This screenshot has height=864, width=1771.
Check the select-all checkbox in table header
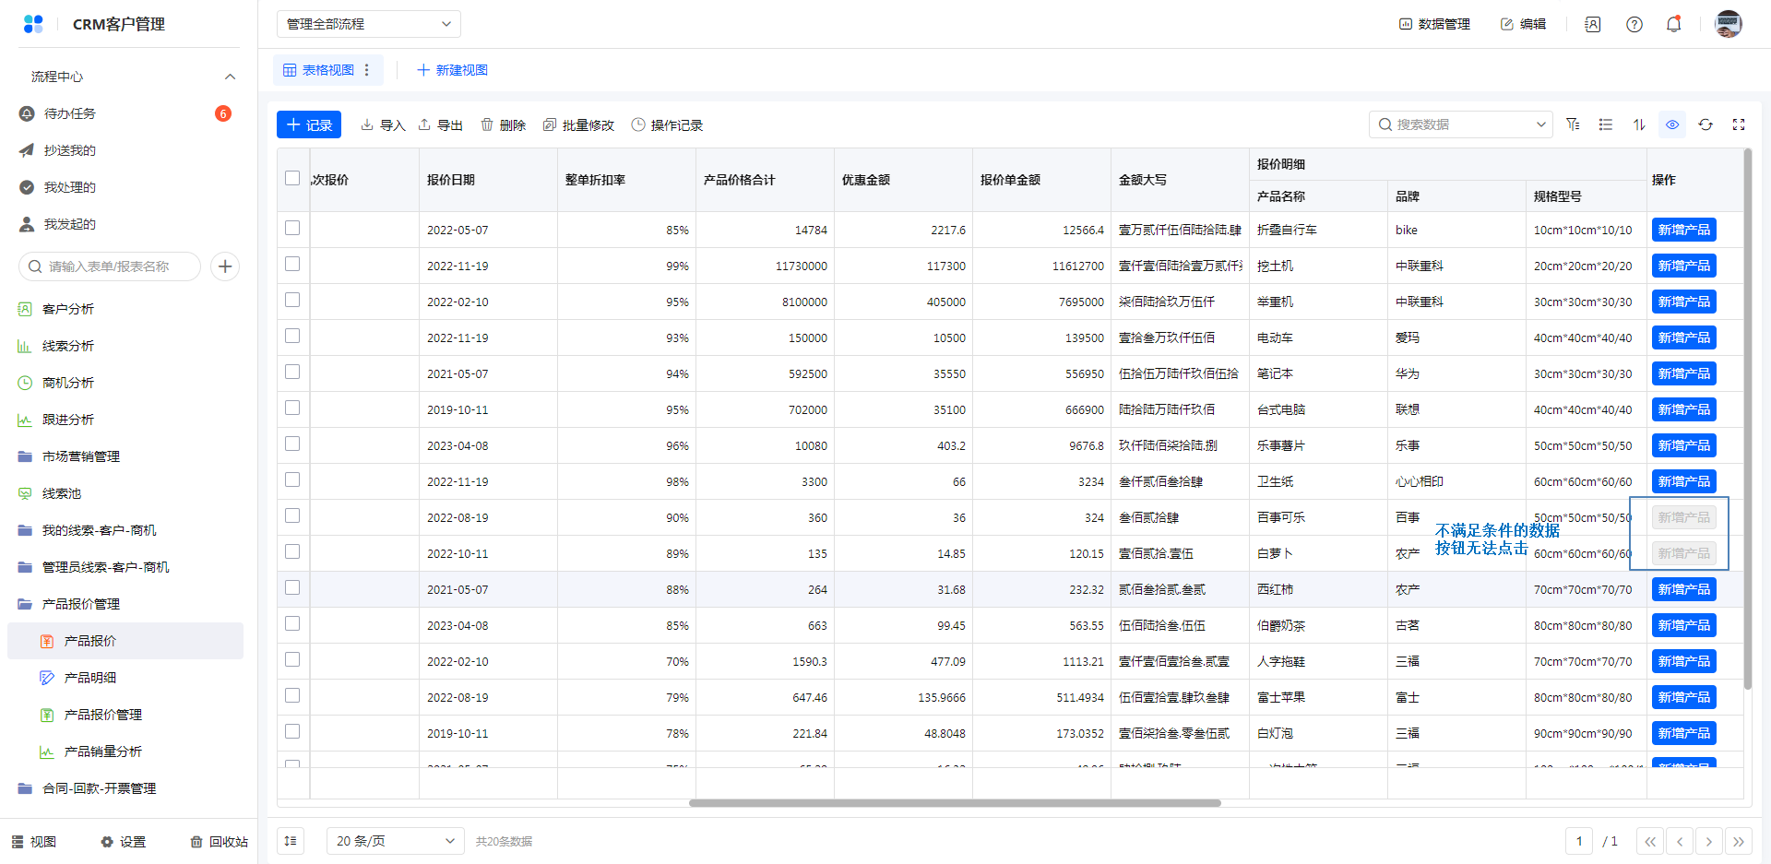[292, 179]
